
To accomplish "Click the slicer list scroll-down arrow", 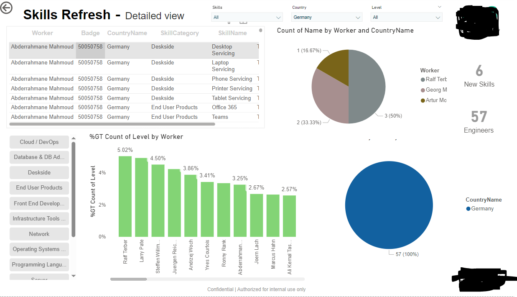I will pyautogui.click(x=74, y=276).
